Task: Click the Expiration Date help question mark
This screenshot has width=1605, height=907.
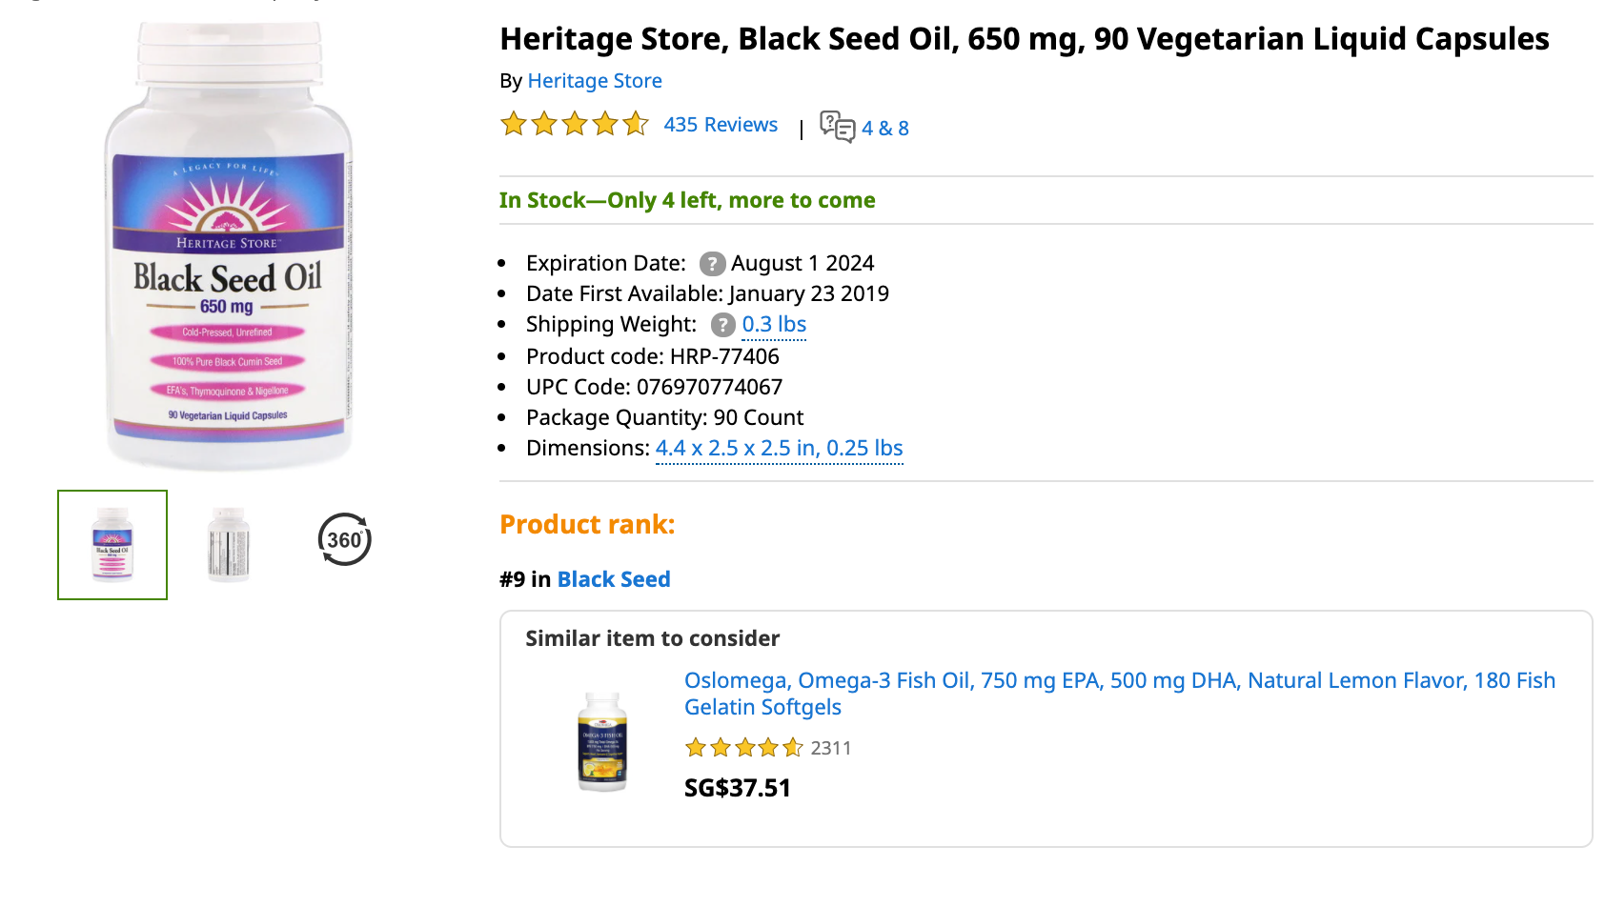Action: [x=712, y=264]
